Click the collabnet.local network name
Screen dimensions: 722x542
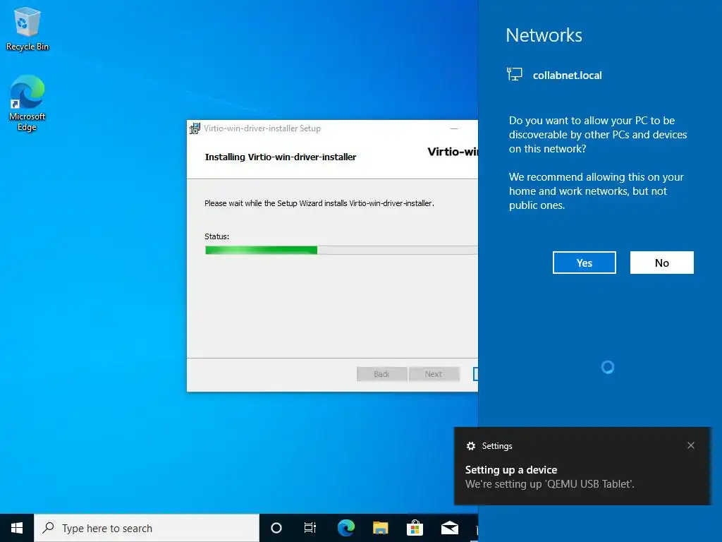[x=568, y=76]
